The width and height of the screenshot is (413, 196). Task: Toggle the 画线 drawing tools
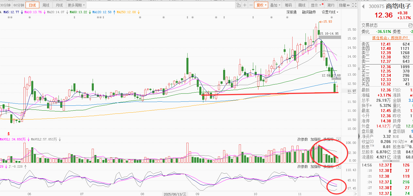pyautogui.click(x=302, y=5)
